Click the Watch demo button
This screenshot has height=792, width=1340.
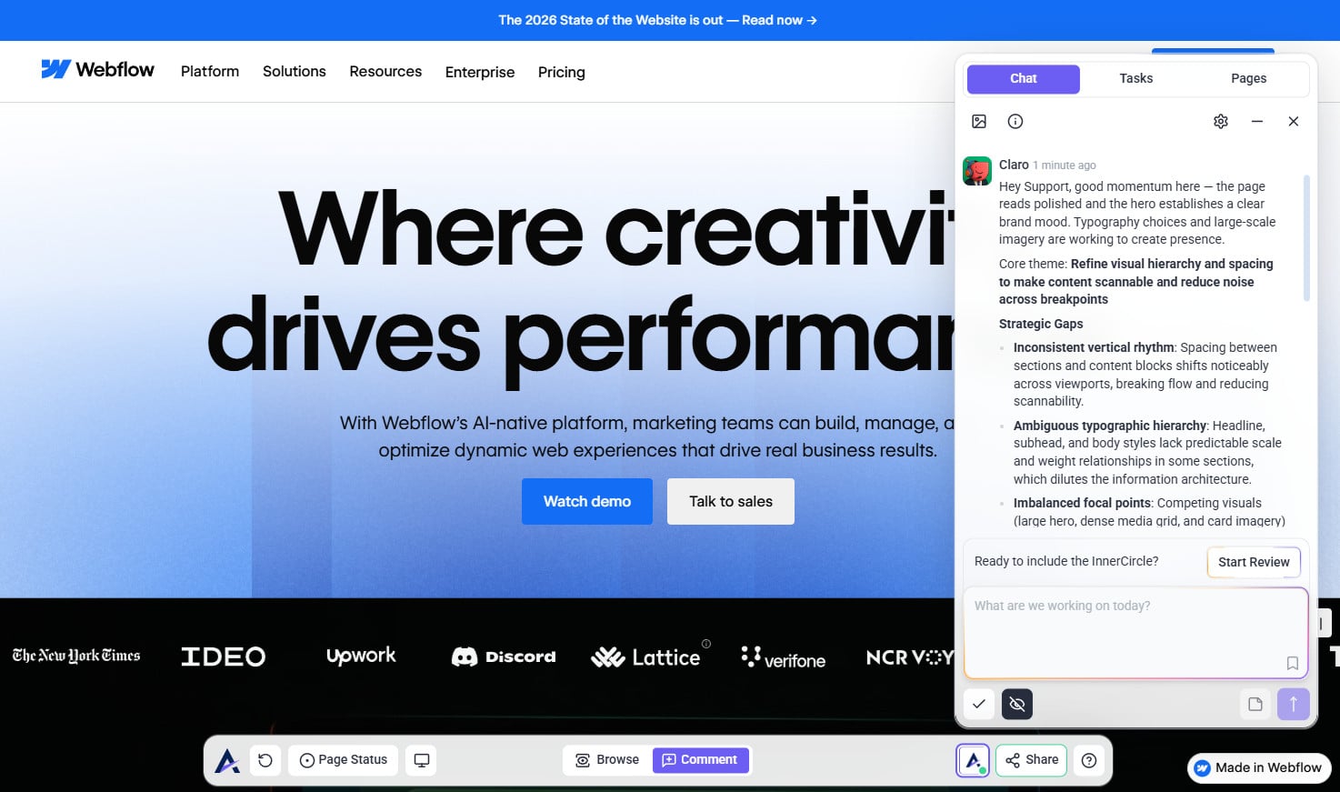pyautogui.click(x=586, y=501)
